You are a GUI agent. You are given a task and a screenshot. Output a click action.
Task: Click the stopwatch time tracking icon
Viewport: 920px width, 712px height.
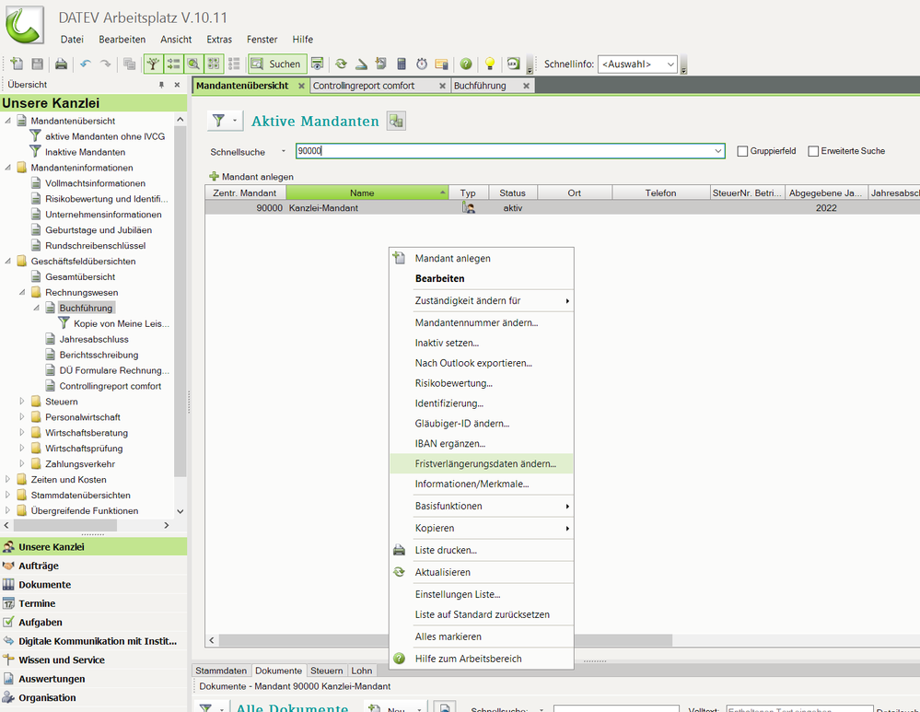click(421, 64)
